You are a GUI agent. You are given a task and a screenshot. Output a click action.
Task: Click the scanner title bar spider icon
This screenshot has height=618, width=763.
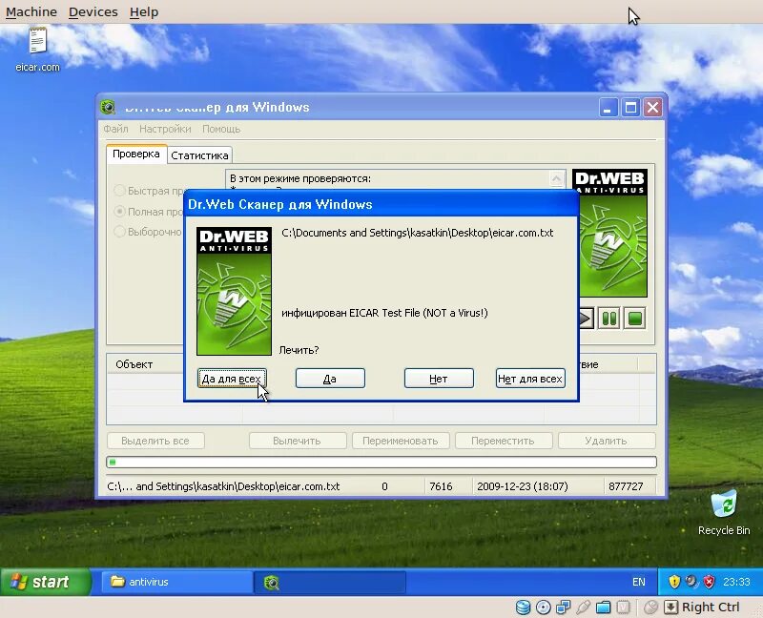108,107
